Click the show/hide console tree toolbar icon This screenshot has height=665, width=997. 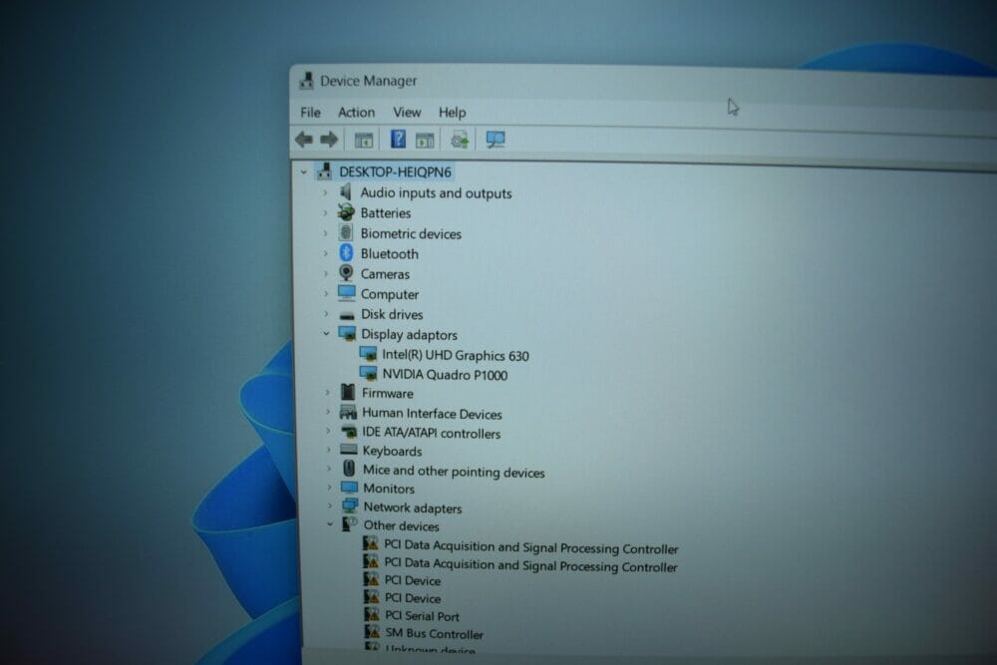tap(364, 140)
